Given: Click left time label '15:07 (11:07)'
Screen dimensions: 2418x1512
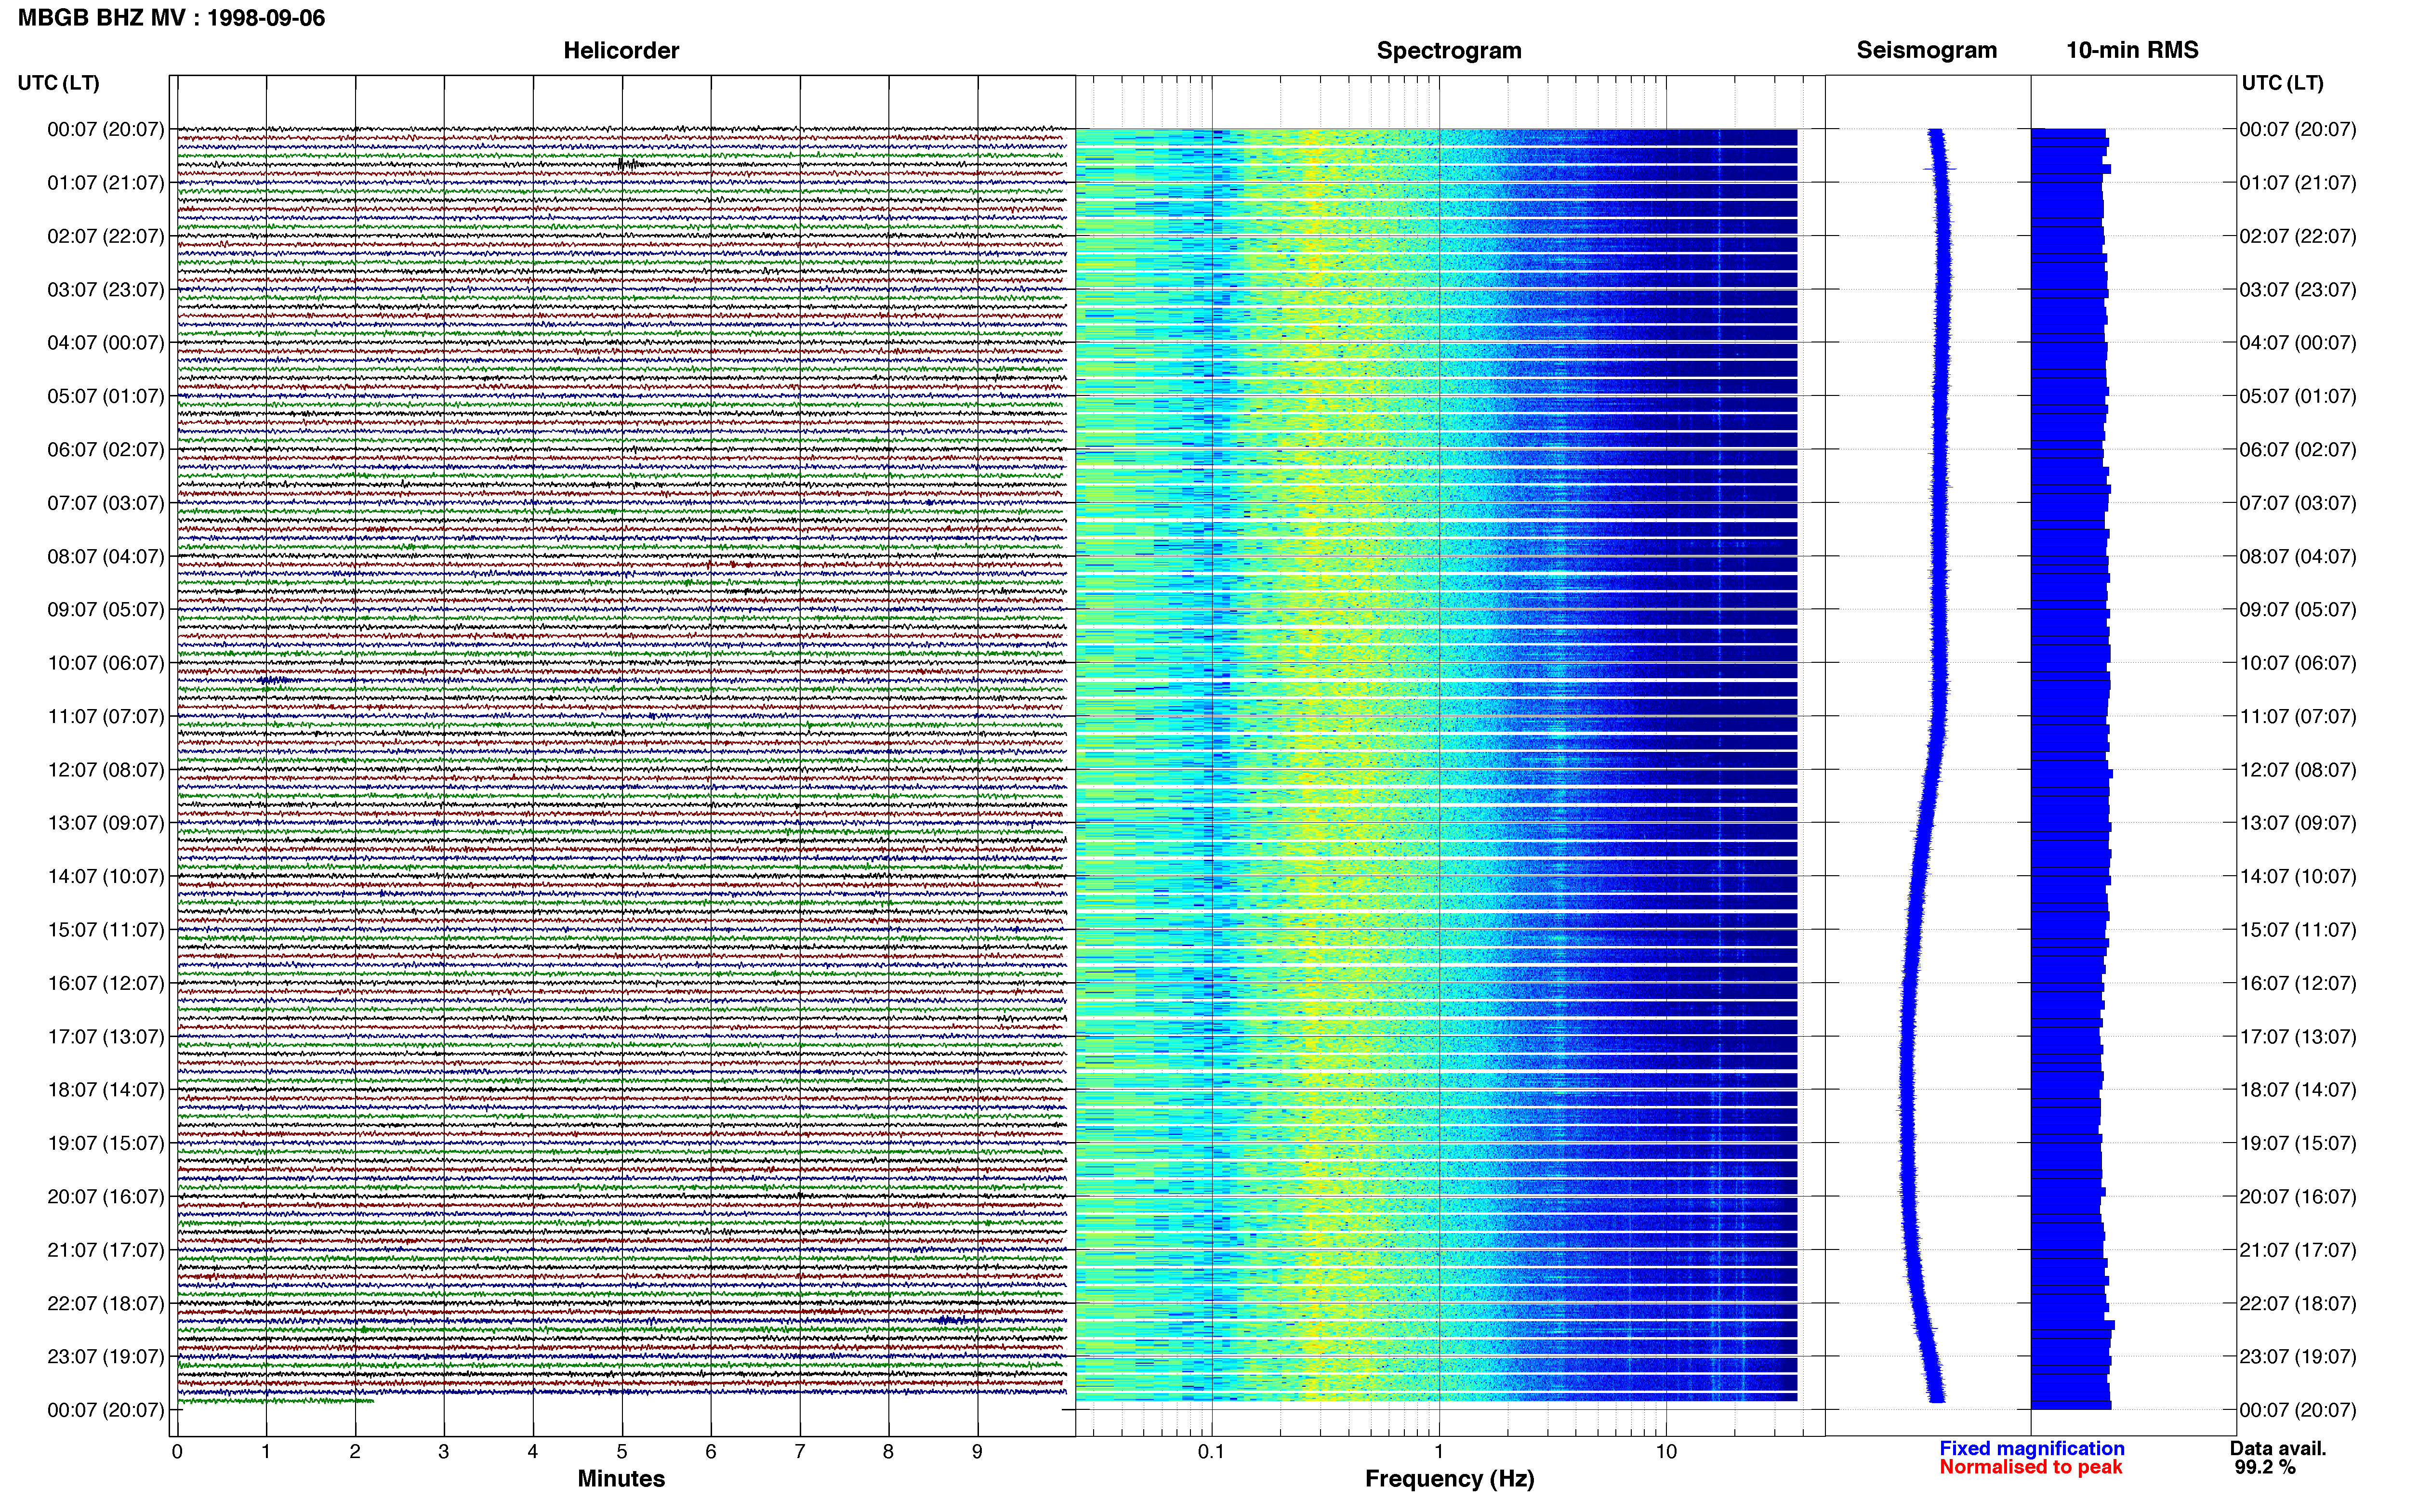Looking at the screenshot, I should coord(106,930).
